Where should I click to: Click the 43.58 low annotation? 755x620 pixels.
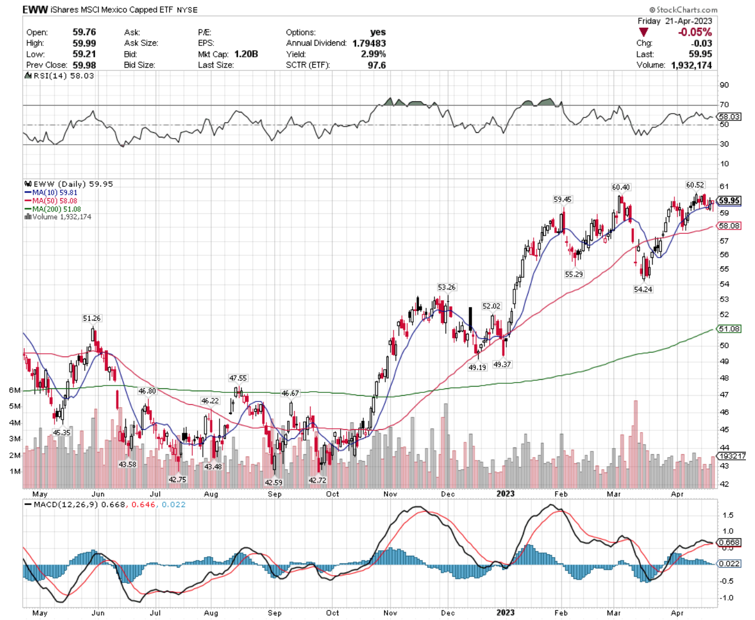click(x=128, y=464)
